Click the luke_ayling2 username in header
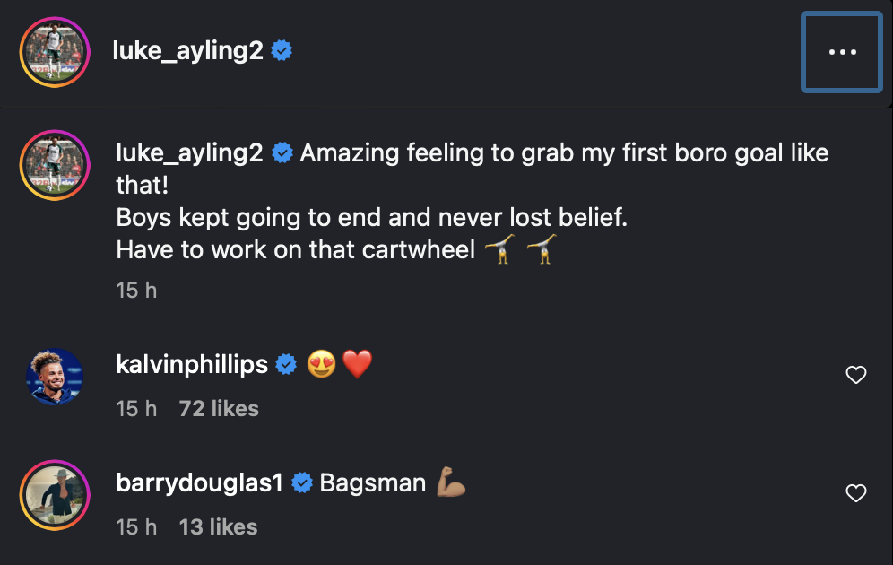Viewport: 893px width, 565px height. tap(187, 51)
